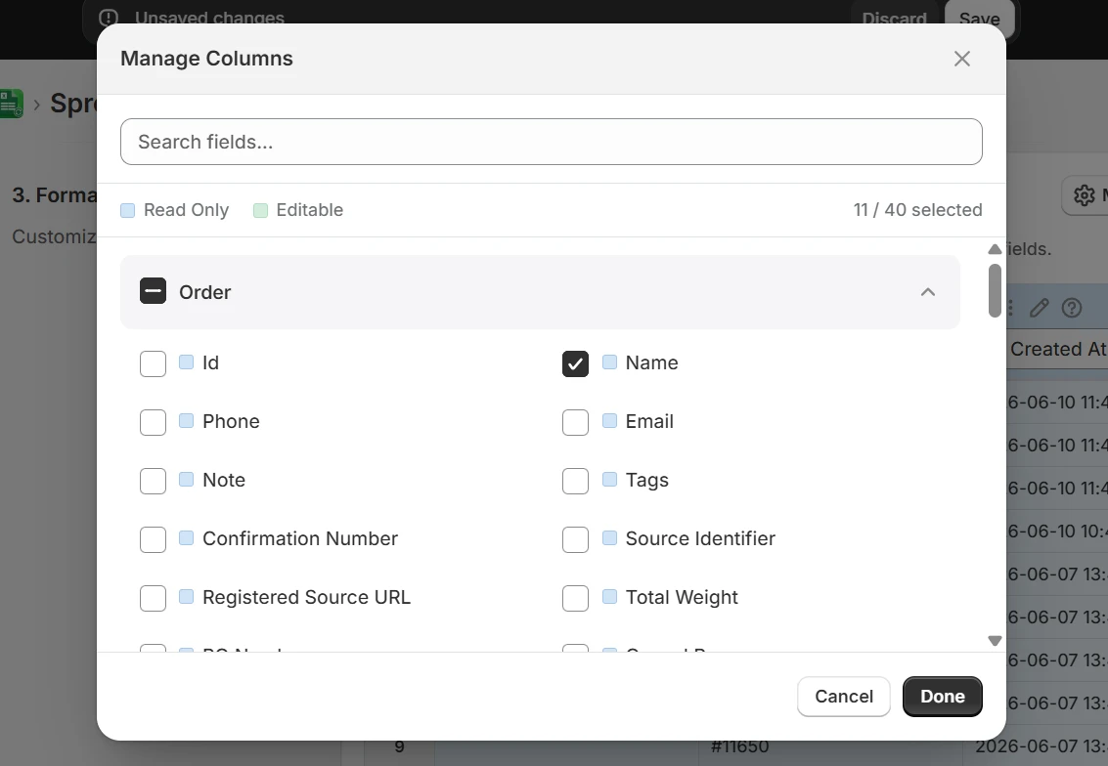Click the Order group label
Screen dimensions: 1108x766
point(205,292)
